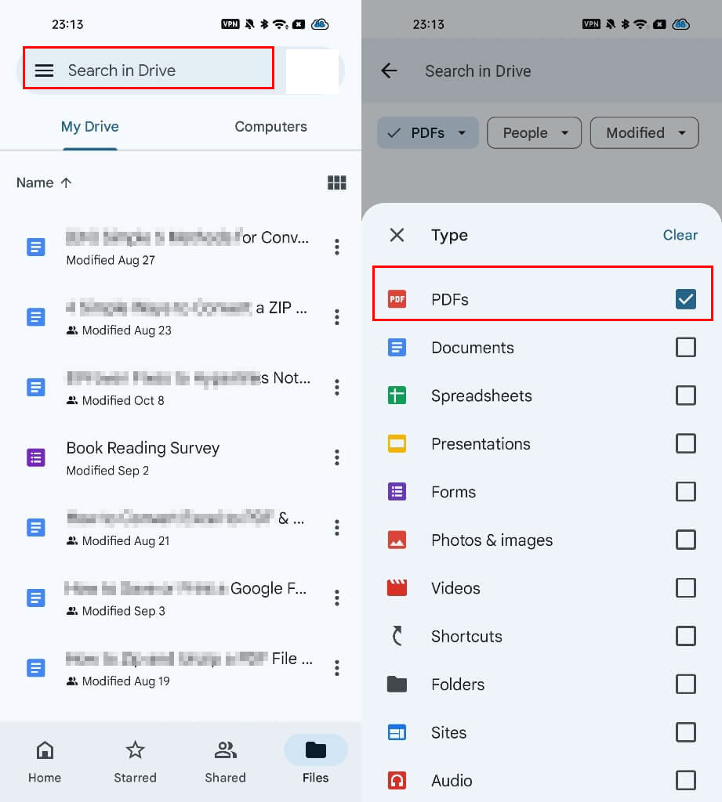Expand the People filter dropdown
Screen dimensions: 722x802
click(x=534, y=133)
